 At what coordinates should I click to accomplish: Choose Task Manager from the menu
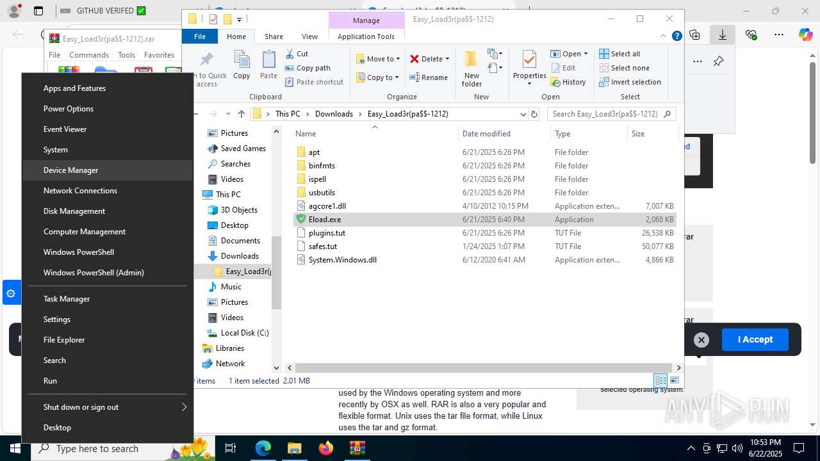click(x=108, y=299)
